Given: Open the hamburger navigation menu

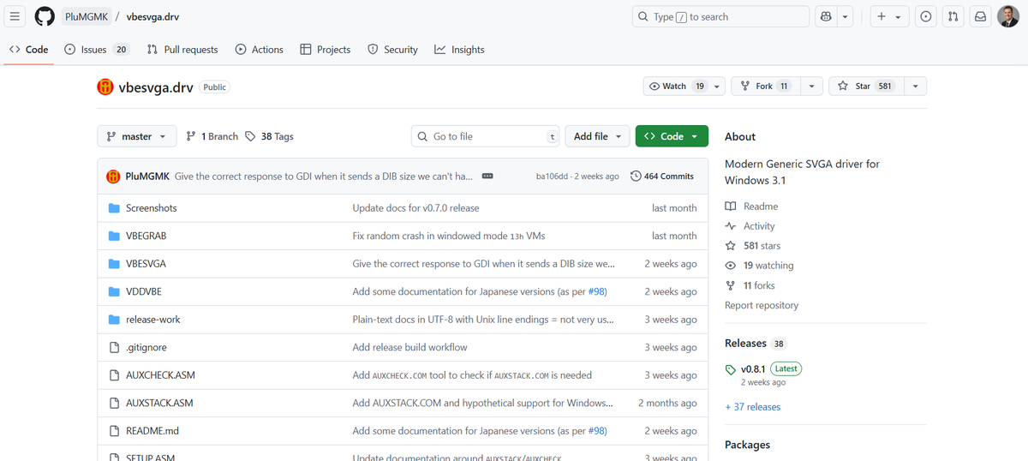Looking at the screenshot, I should coord(15,16).
